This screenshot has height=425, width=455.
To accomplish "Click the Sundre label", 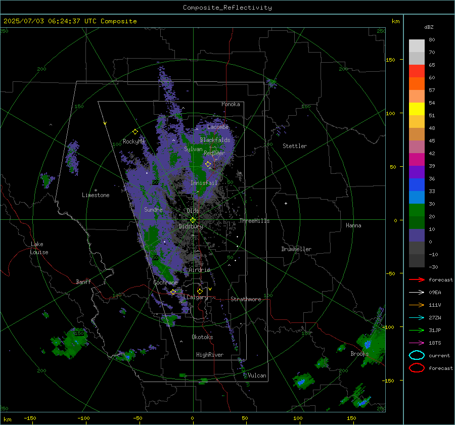I will point(153,210).
